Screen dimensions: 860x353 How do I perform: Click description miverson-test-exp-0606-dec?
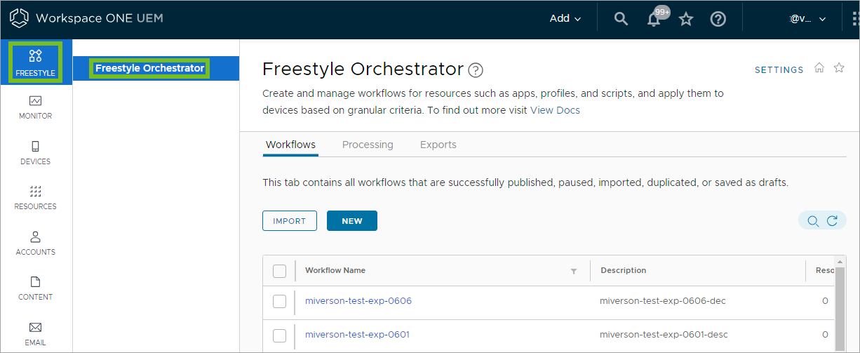(x=663, y=301)
